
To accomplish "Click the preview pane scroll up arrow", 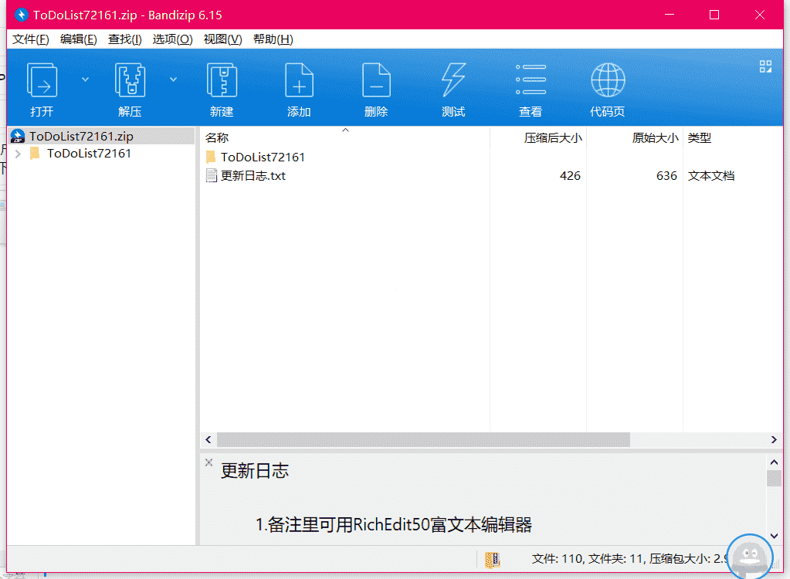I will (774, 462).
